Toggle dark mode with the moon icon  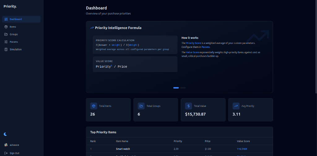point(5,134)
